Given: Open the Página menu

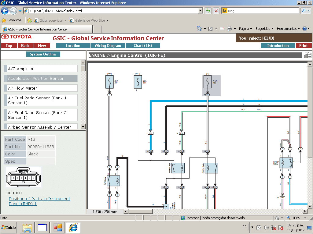Looking at the screenshot, I should pyautogui.click(x=245, y=29).
